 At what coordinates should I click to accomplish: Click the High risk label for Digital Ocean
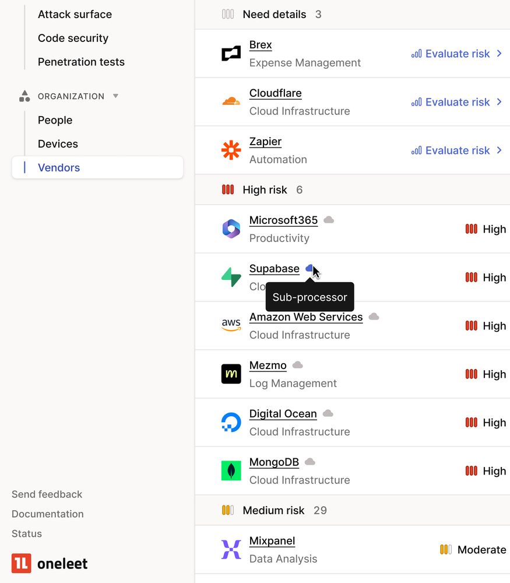coord(494,422)
